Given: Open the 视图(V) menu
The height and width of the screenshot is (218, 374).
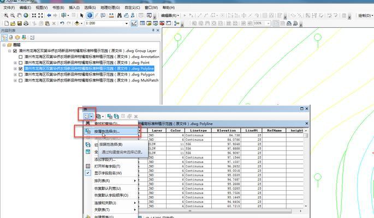Looking at the screenshot, I should (41, 8).
